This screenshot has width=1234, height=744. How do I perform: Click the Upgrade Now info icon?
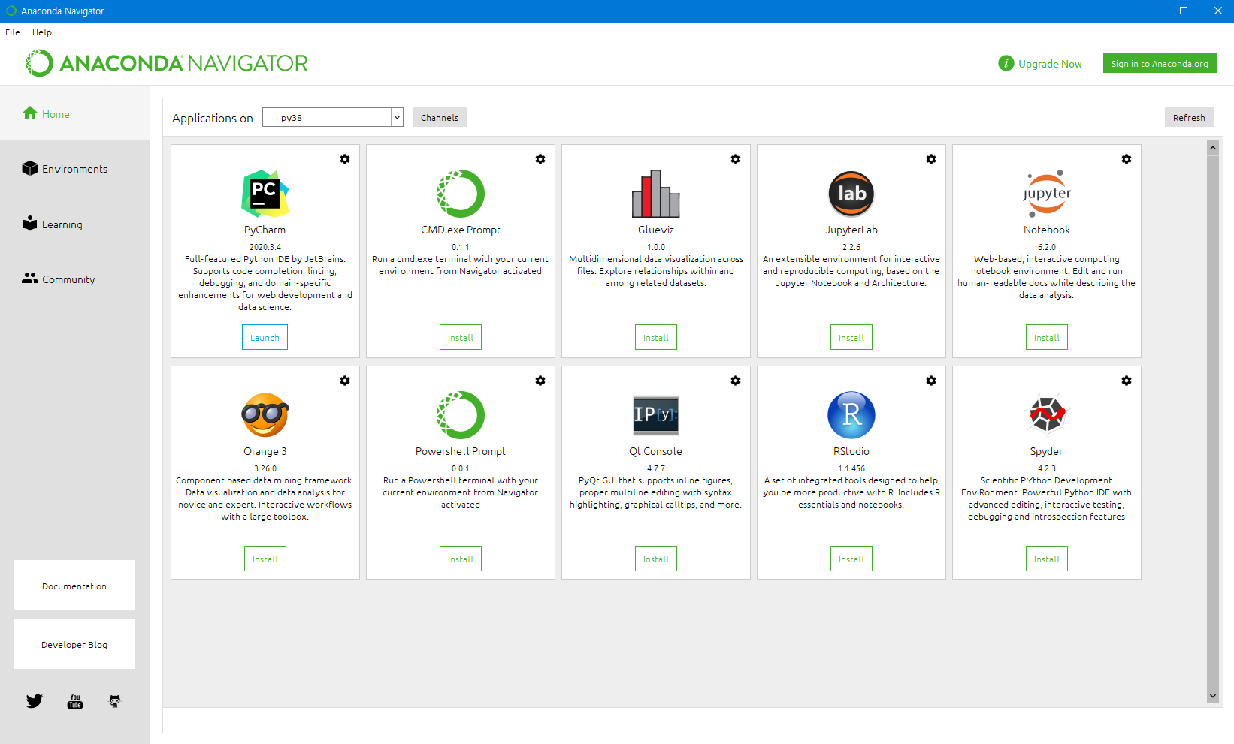(x=1006, y=64)
